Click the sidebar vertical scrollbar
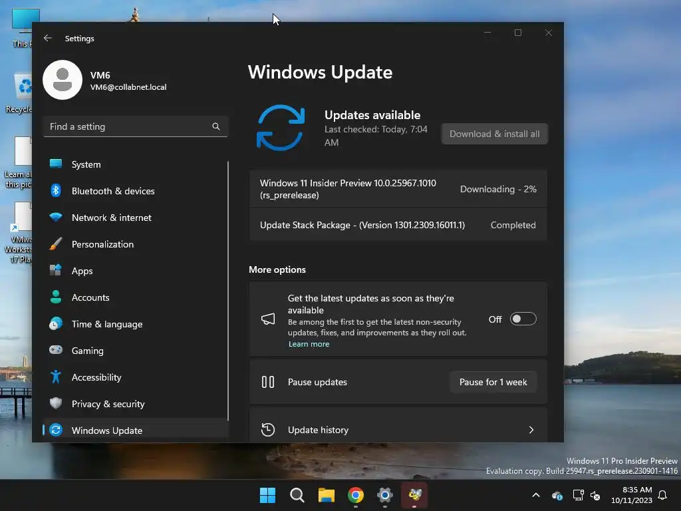This screenshot has width=681, height=511. click(x=227, y=291)
